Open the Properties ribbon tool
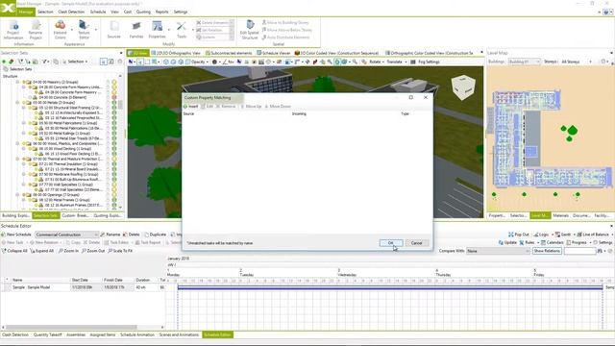The height and width of the screenshot is (346, 615). point(157,30)
